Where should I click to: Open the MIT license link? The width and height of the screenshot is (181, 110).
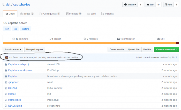click(x=161, y=39)
